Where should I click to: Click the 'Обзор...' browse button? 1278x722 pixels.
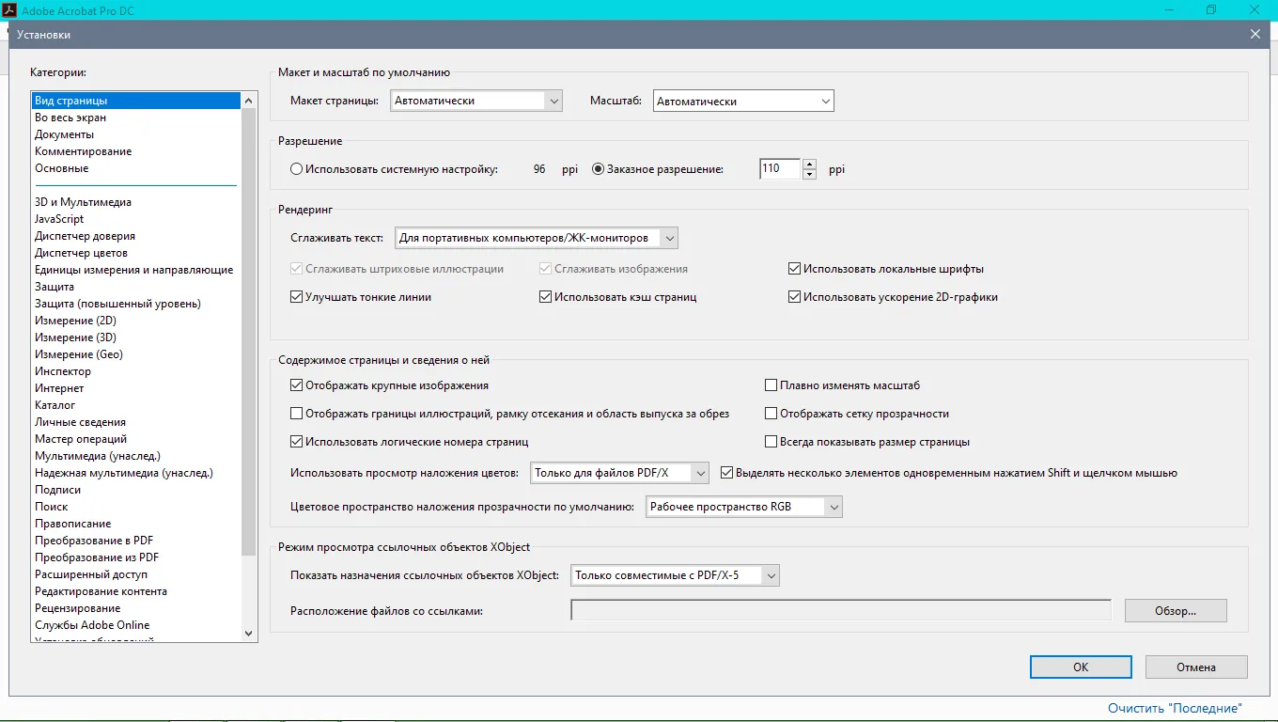pos(1175,611)
